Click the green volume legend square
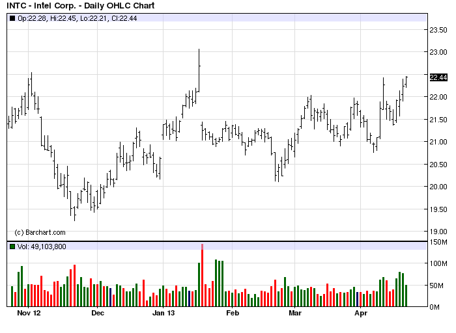Screen dimensions: 456x333 [12, 246]
